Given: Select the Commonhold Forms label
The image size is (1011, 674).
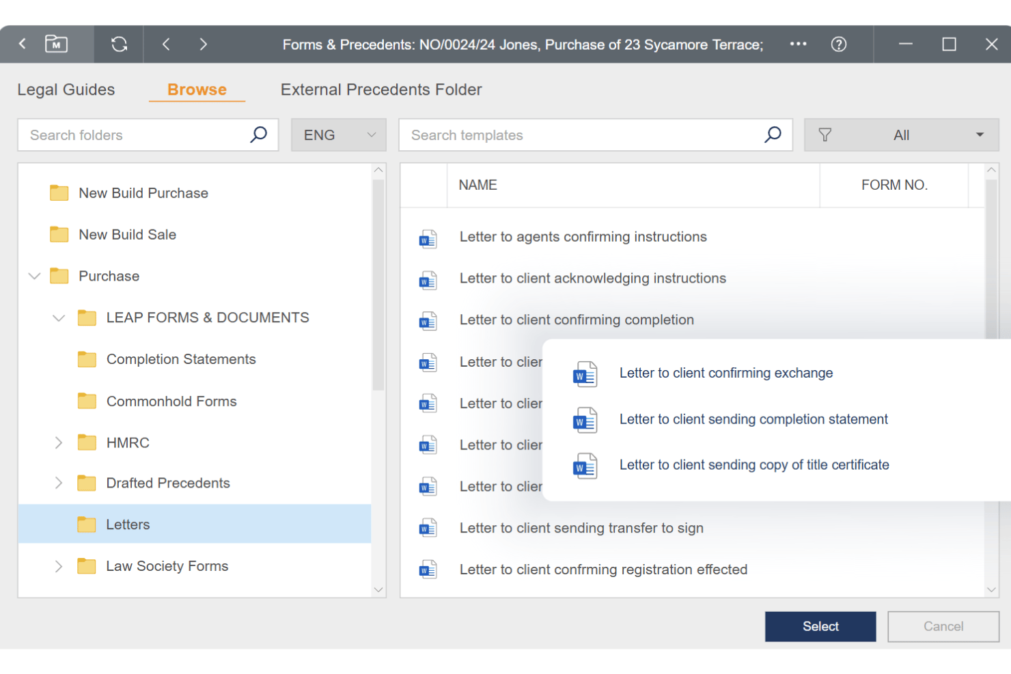Looking at the screenshot, I should coord(171,402).
